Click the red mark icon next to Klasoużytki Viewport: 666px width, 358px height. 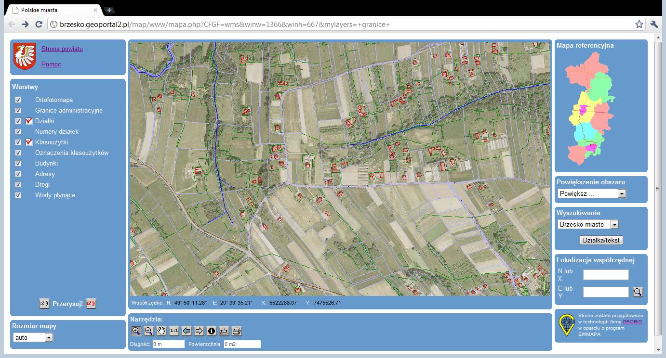click(x=29, y=142)
